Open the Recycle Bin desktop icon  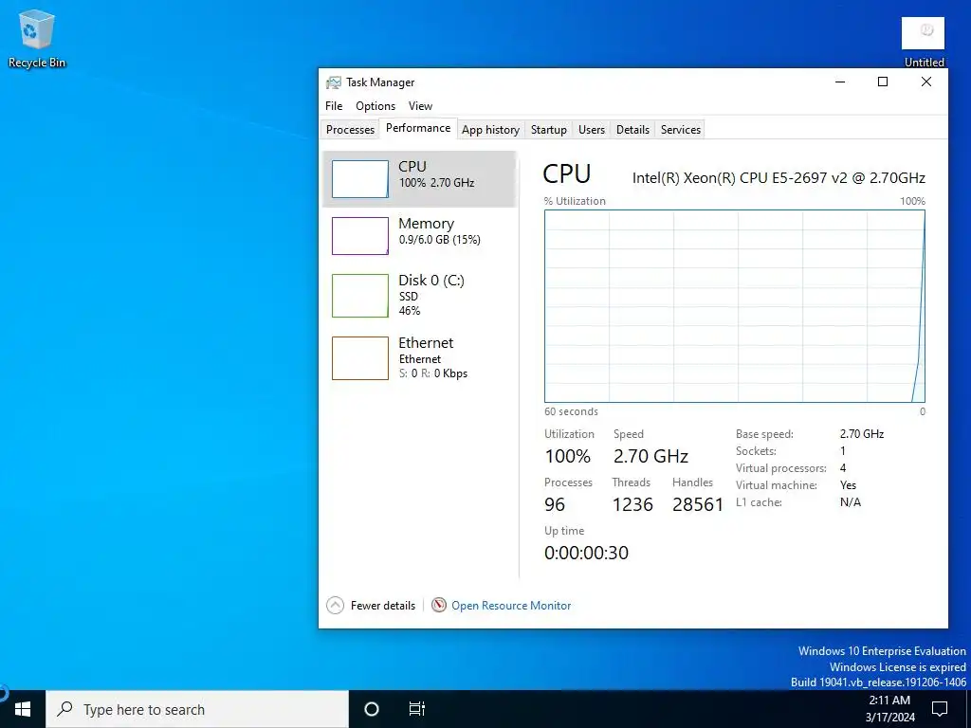(37, 38)
